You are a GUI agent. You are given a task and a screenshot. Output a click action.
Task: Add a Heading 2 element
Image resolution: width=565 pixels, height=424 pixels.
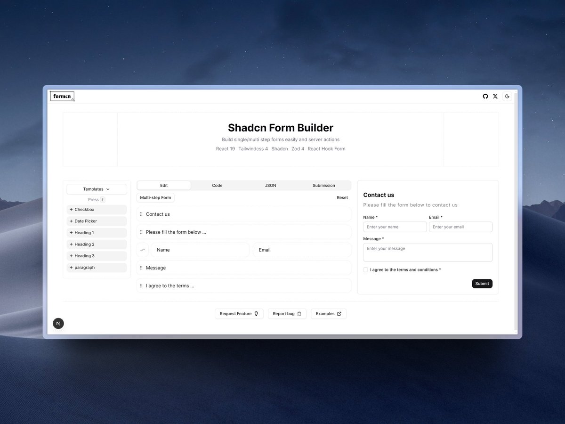pyautogui.click(x=97, y=245)
